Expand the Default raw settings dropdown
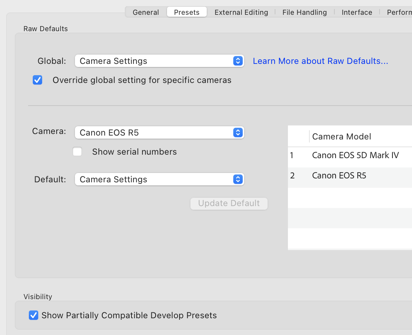Image resolution: width=412 pixels, height=335 pixels. point(159,179)
